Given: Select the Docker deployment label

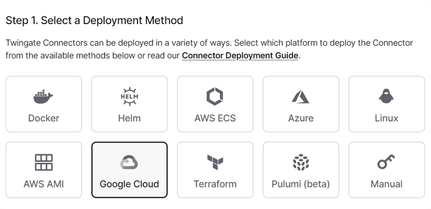Looking at the screenshot, I should point(44,118).
